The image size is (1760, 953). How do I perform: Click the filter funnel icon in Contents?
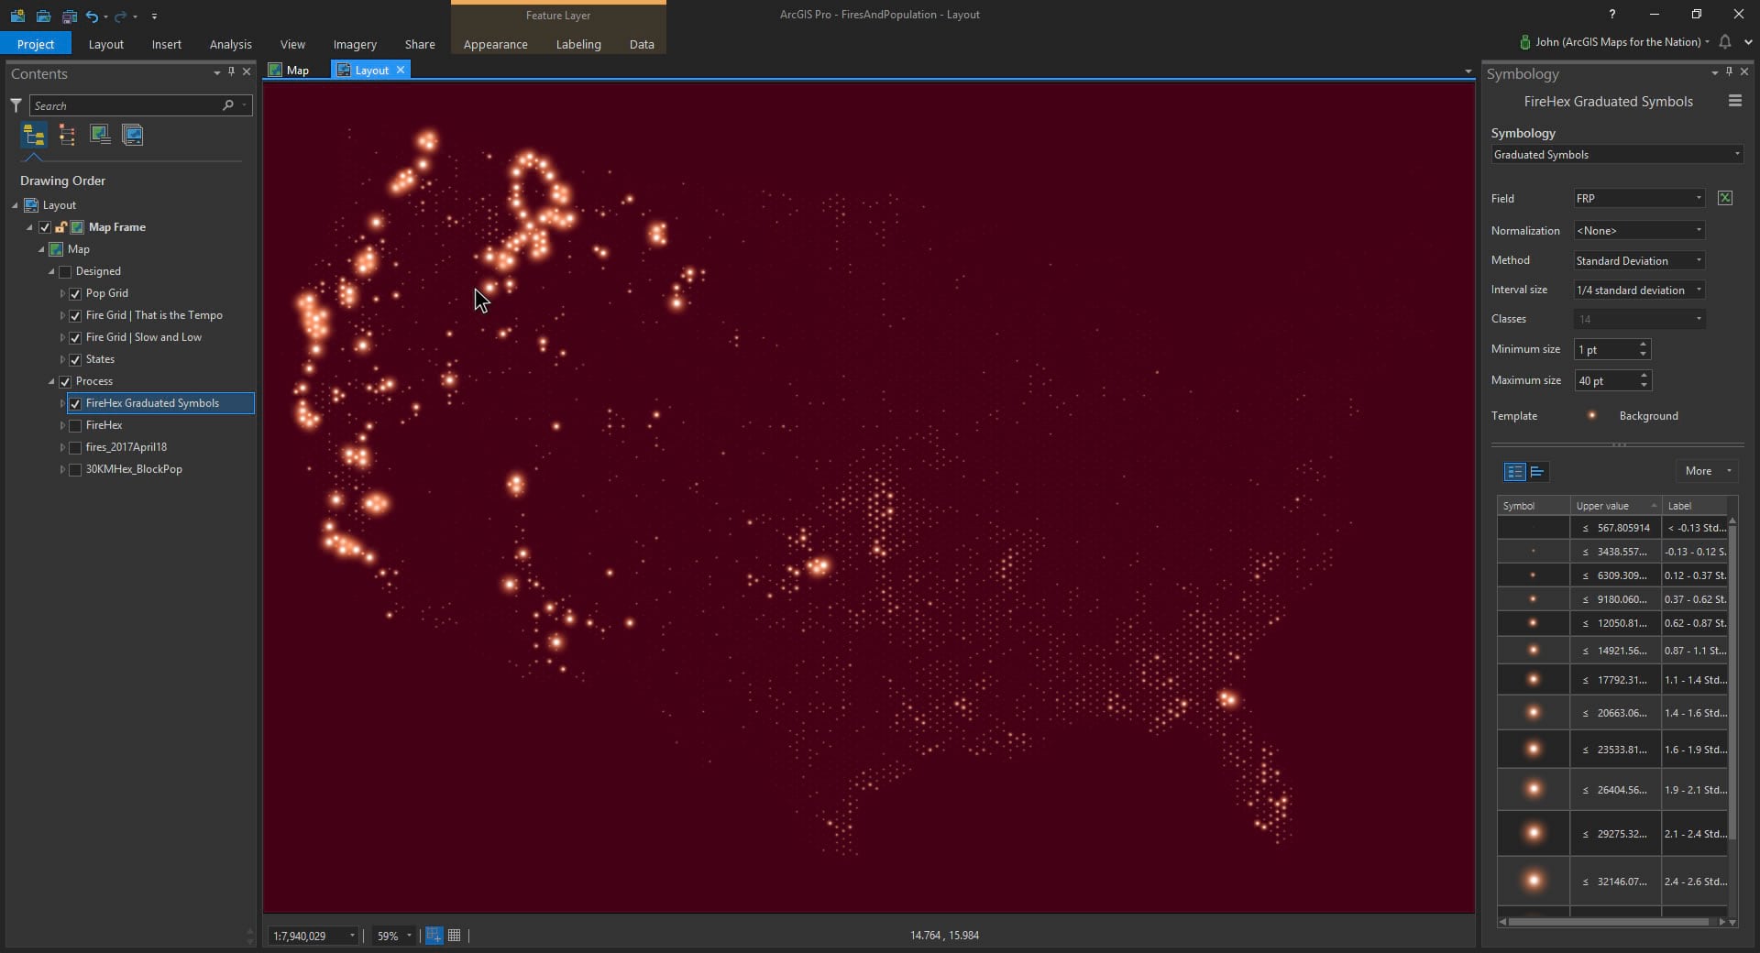(x=16, y=105)
